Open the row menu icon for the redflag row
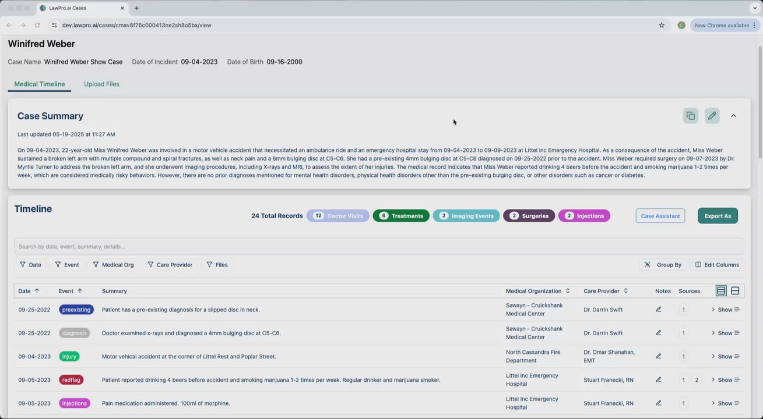763x419 pixels. (x=737, y=380)
